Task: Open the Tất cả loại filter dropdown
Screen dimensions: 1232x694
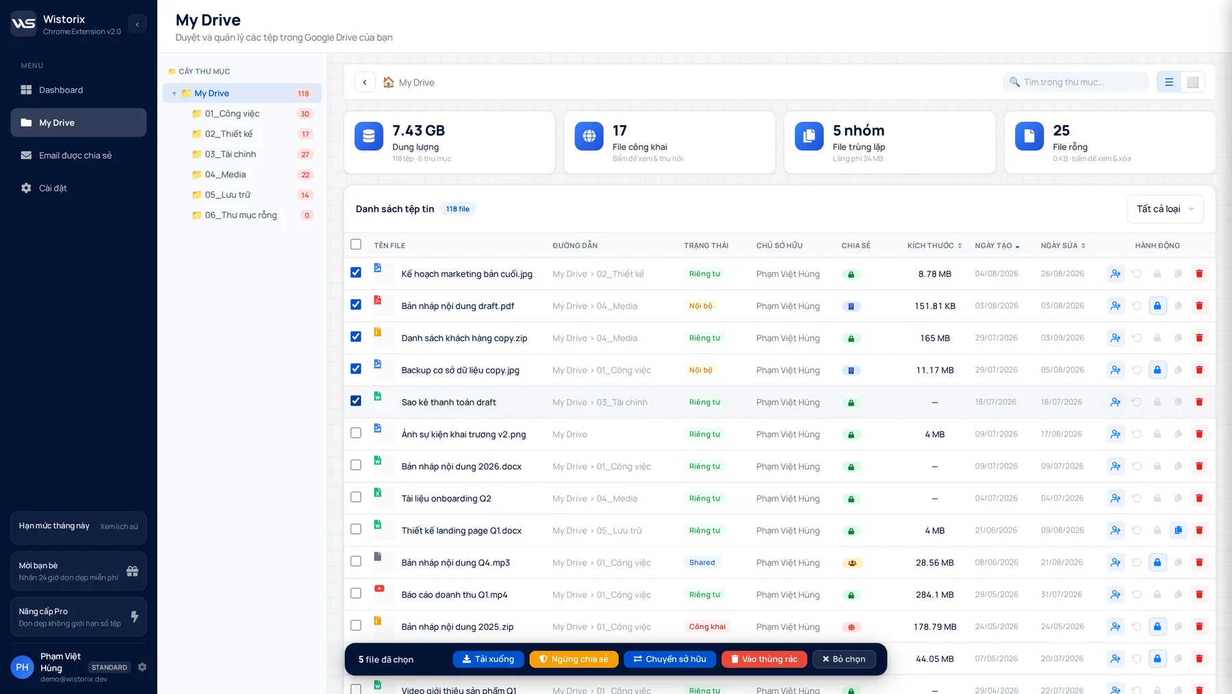Action: click(x=1165, y=209)
